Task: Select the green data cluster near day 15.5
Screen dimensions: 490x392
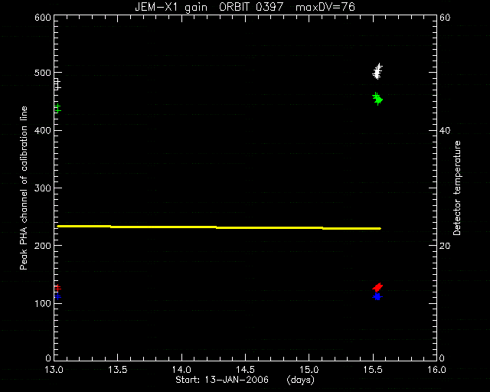Action: coord(377,99)
